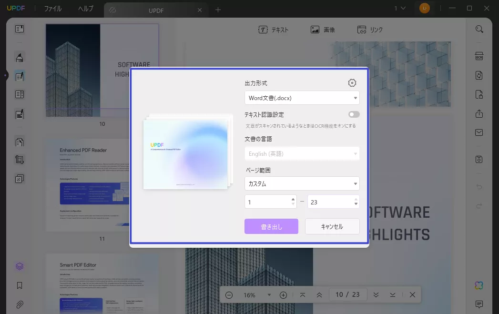Viewport: 499px width, 314px height.
Task: Open the 文書の言語 English dropdown
Action: tap(302, 153)
